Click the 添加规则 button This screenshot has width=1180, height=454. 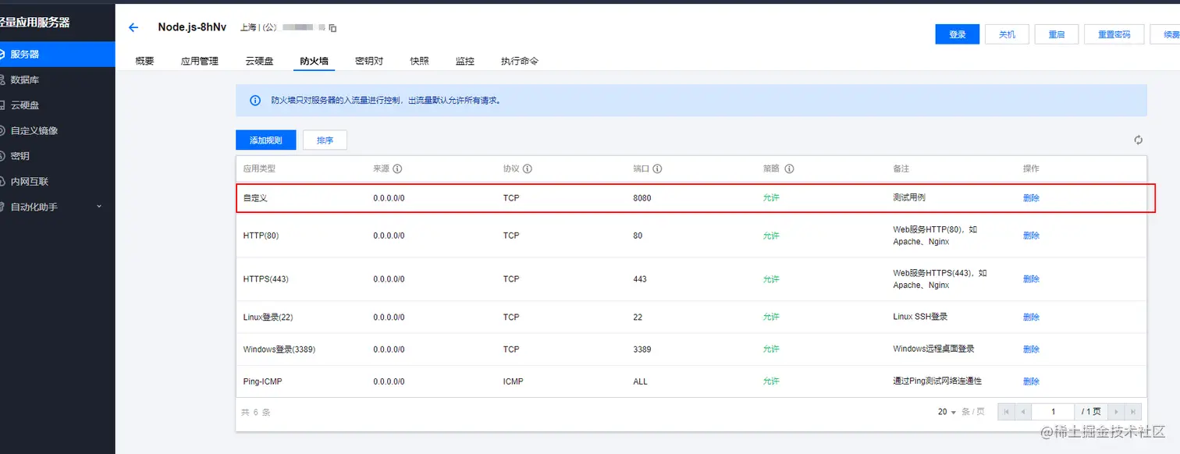pyautogui.click(x=266, y=140)
